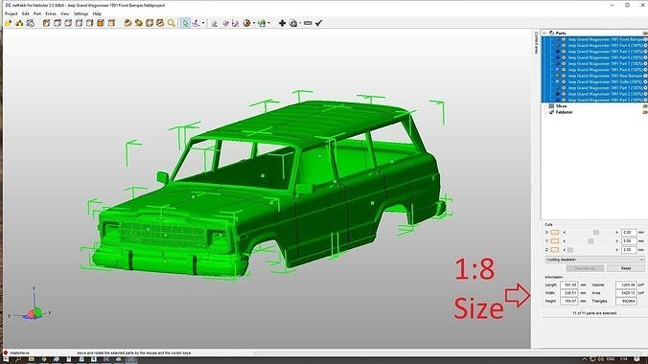
Task: Click the Y cut slider handle
Action: pyautogui.click(x=590, y=241)
